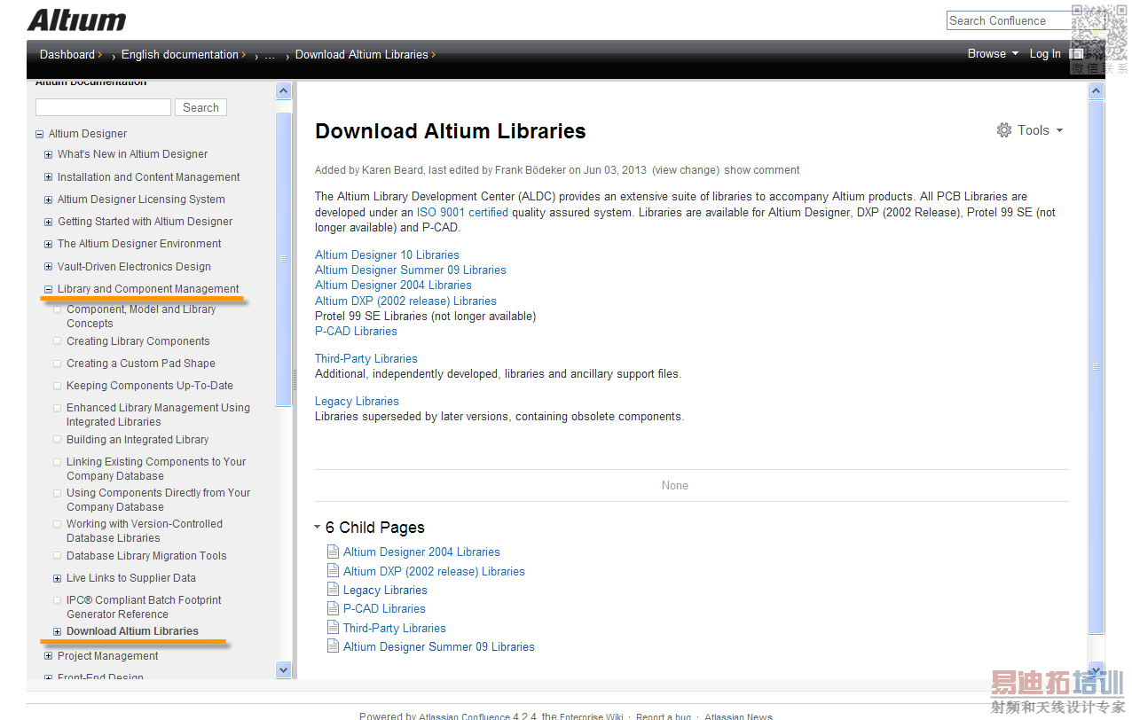Click English documentation breadcrumb
Viewport: 1132px width, 720px height.
[x=180, y=55]
